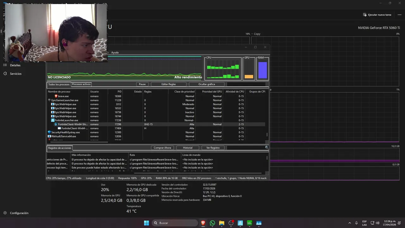Open File Explorer from the taskbar
This screenshot has height=228, width=405.
[x=221, y=223]
